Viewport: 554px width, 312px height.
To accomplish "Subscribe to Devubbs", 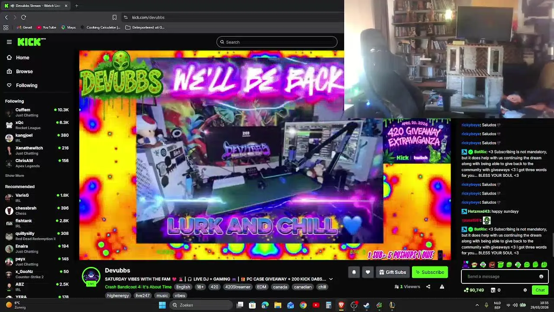I will [430, 272].
